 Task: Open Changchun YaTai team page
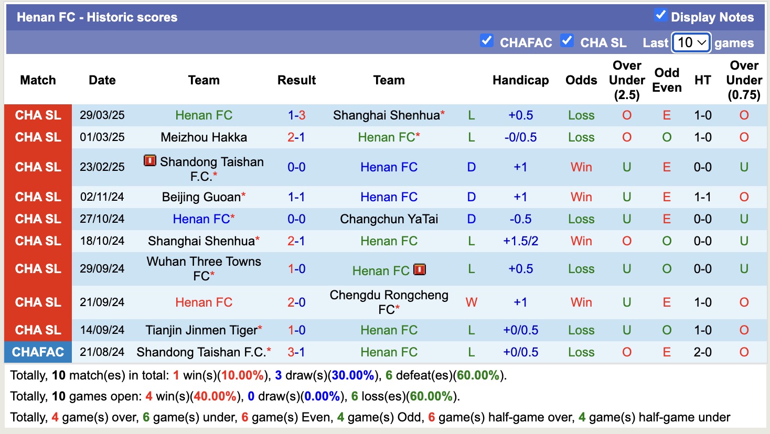click(x=389, y=219)
